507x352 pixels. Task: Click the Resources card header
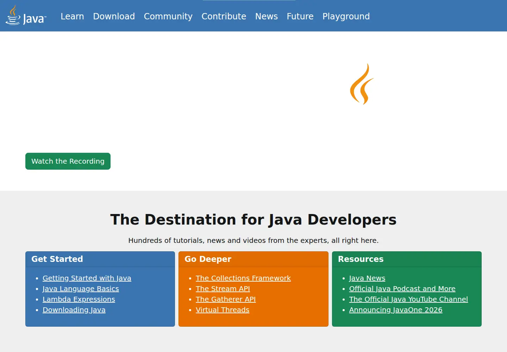pyautogui.click(x=407, y=259)
